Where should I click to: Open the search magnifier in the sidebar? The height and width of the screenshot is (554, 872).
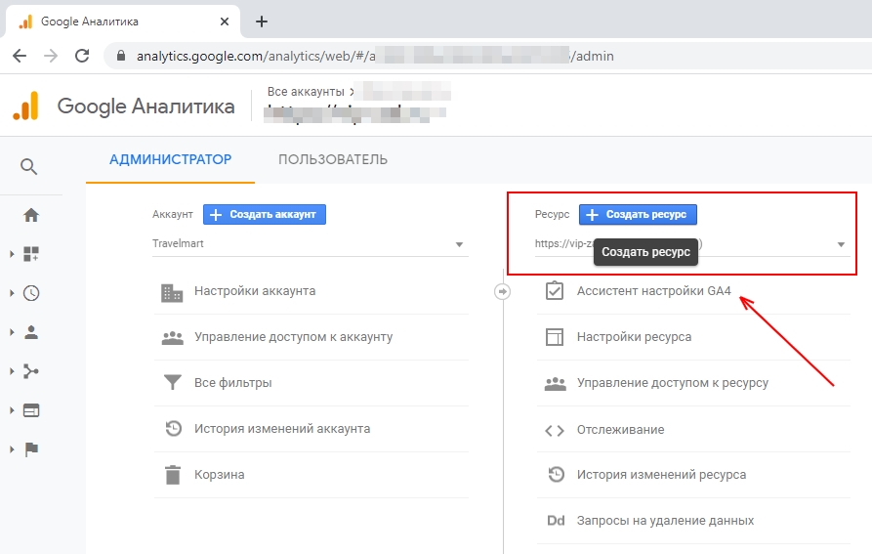coord(29,166)
